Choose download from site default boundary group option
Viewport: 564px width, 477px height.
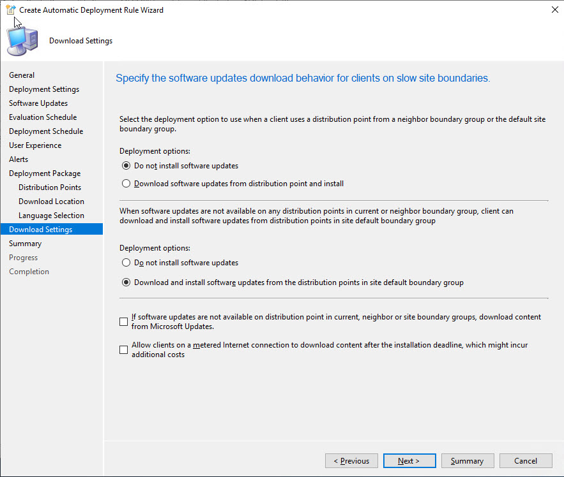(125, 283)
